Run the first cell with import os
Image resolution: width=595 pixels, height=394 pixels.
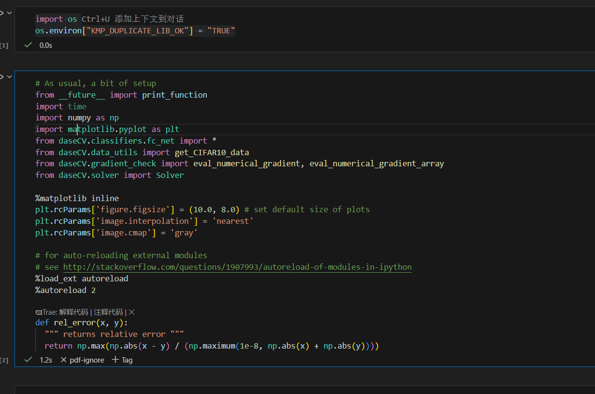click(1, 13)
